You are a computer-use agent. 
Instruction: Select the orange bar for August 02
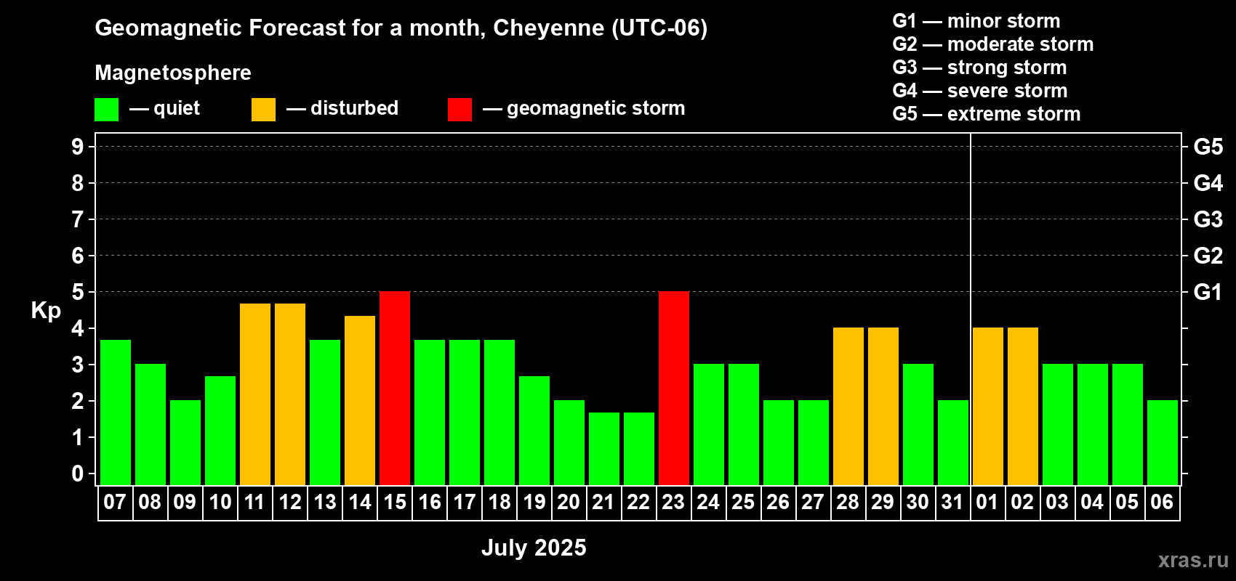1023,406
